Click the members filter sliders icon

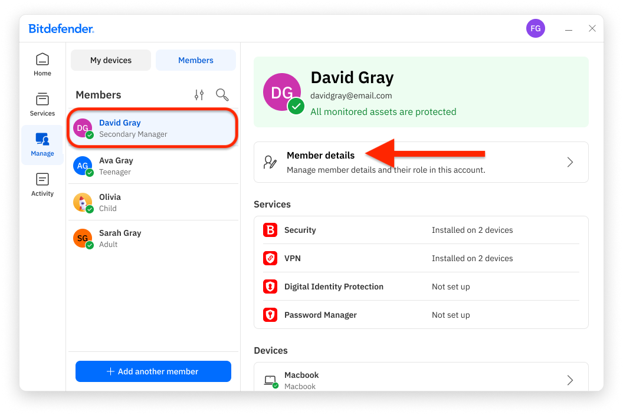tap(199, 95)
